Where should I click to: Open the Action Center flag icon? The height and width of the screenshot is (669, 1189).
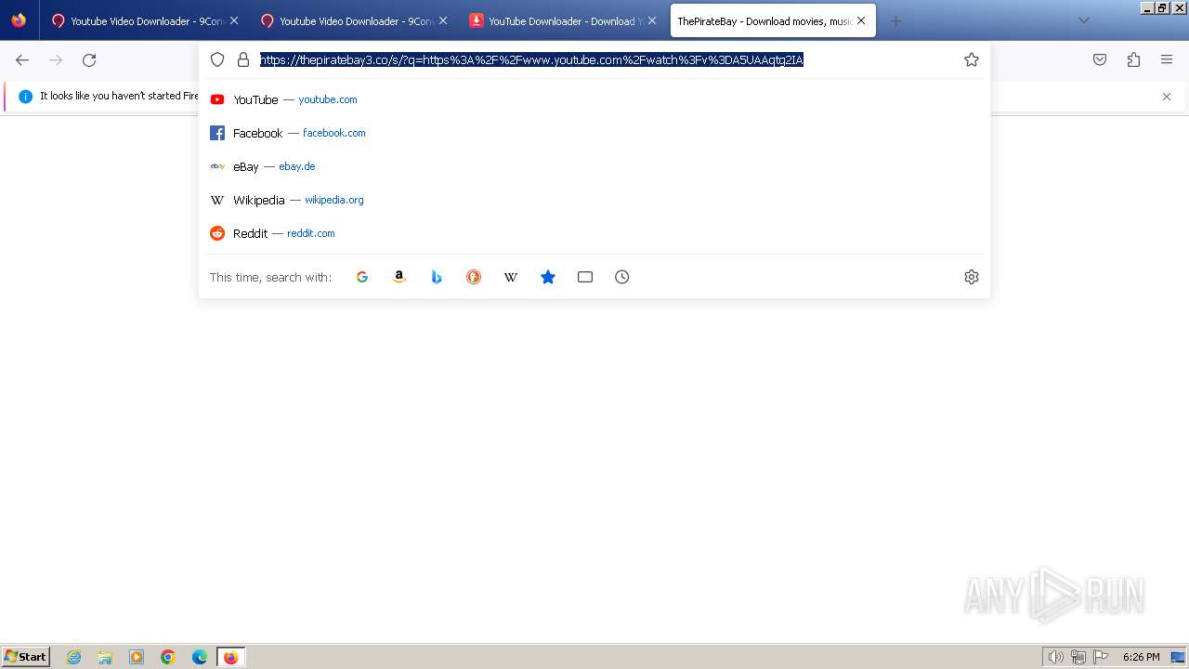click(x=1101, y=657)
